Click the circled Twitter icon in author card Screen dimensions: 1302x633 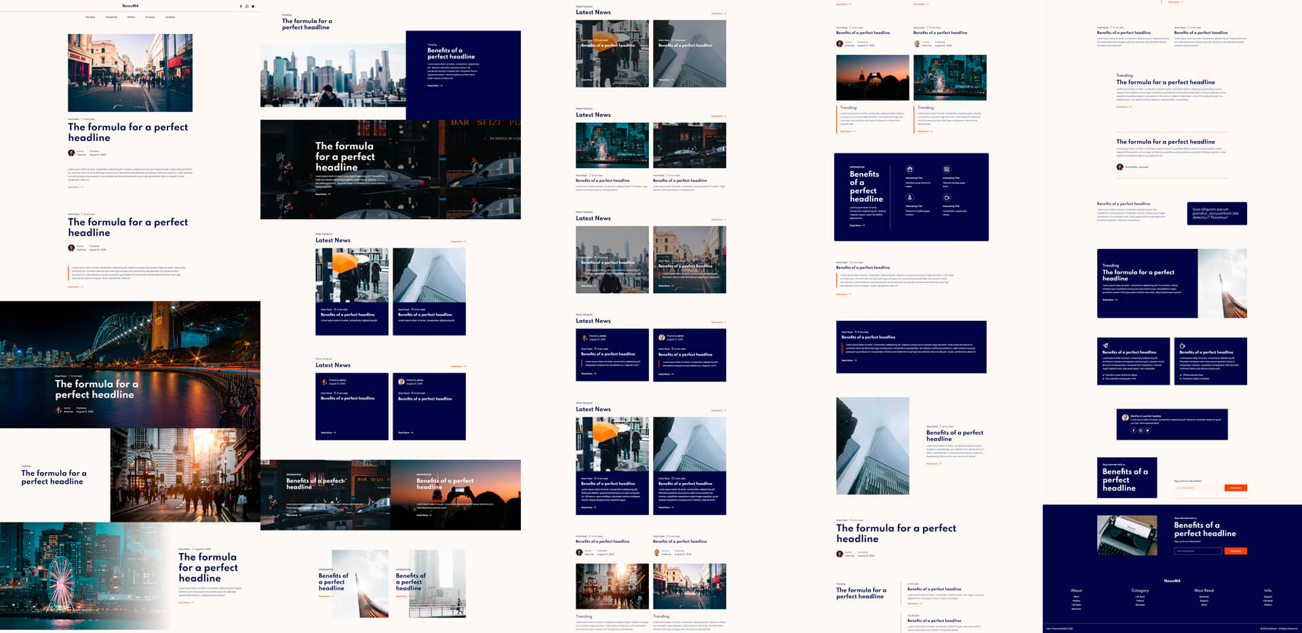(1147, 430)
